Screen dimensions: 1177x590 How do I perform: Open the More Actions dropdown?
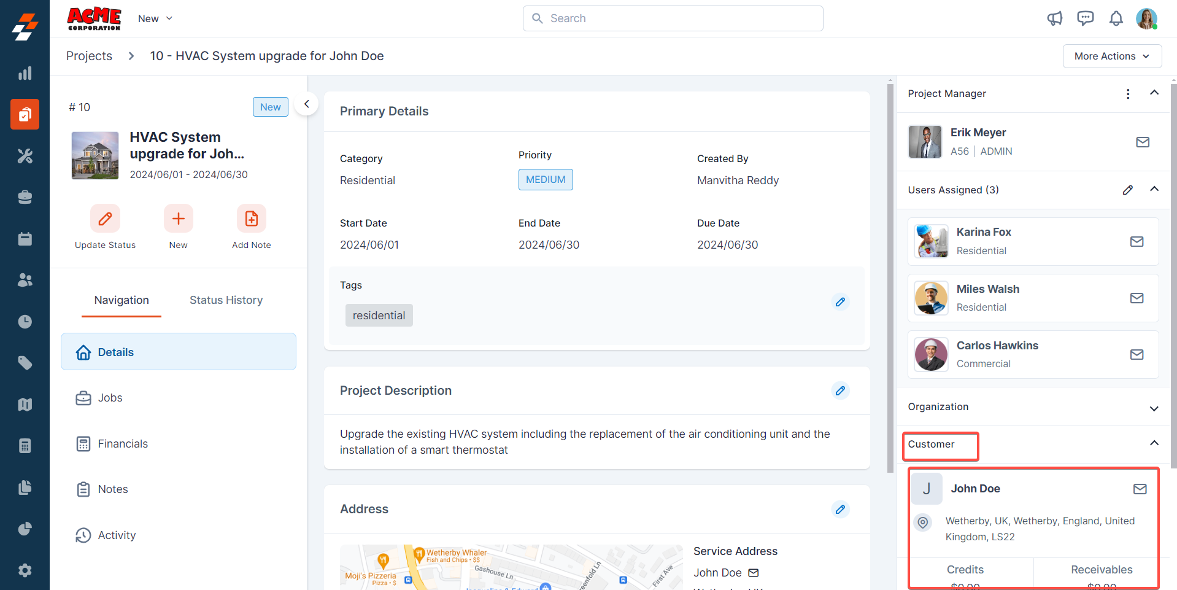click(1111, 56)
